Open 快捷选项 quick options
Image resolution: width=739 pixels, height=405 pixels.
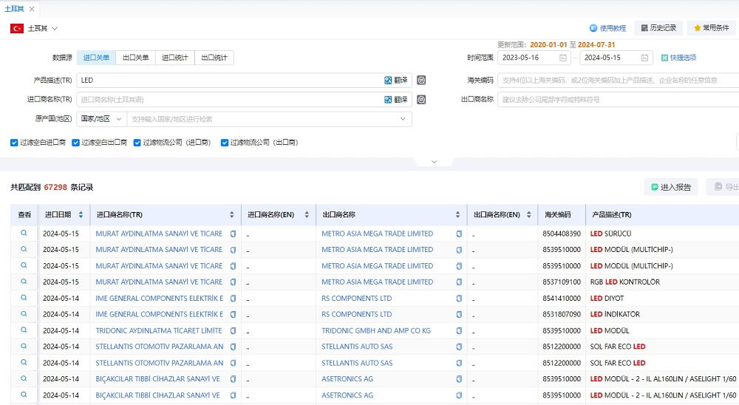[x=678, y=58]
